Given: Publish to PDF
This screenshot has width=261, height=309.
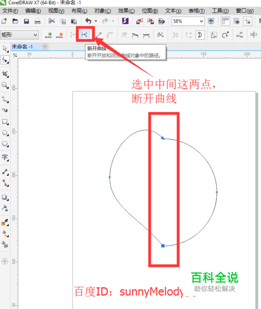Looking at the screenshot, I should pyautogui.click(x=162, y=21).
